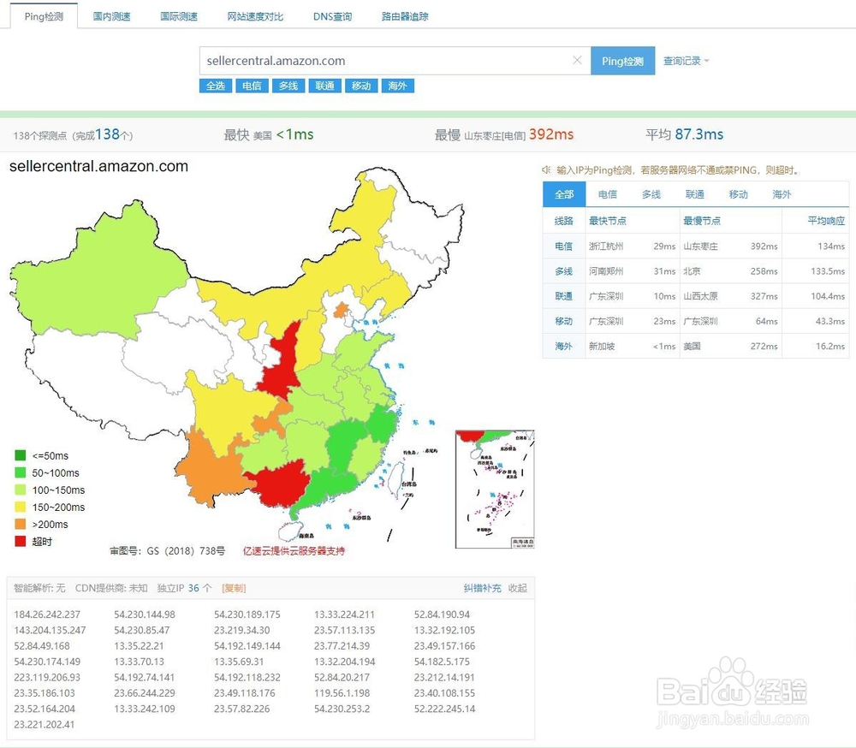Select 多线 tab in results table
This screenshot has width=856, height=748.
(x=651, y=194)
